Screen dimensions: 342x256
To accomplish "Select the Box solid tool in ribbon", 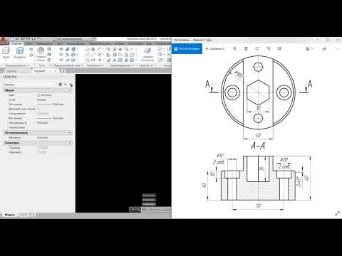I will click(x=6, y=53).
